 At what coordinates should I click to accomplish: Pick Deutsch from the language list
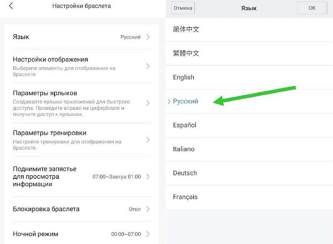185,173
